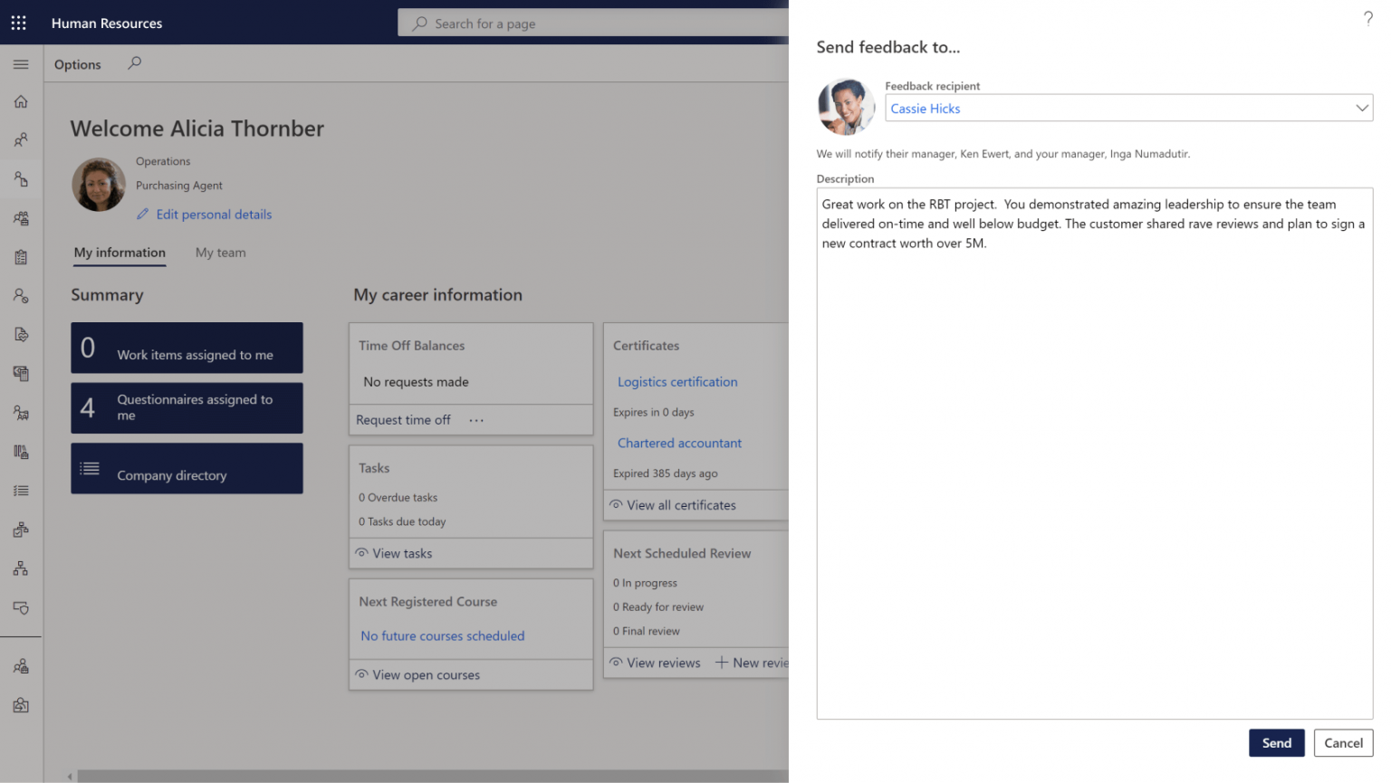
Task: Open the Work items assigned to me tile
Action: pos(187,348)
